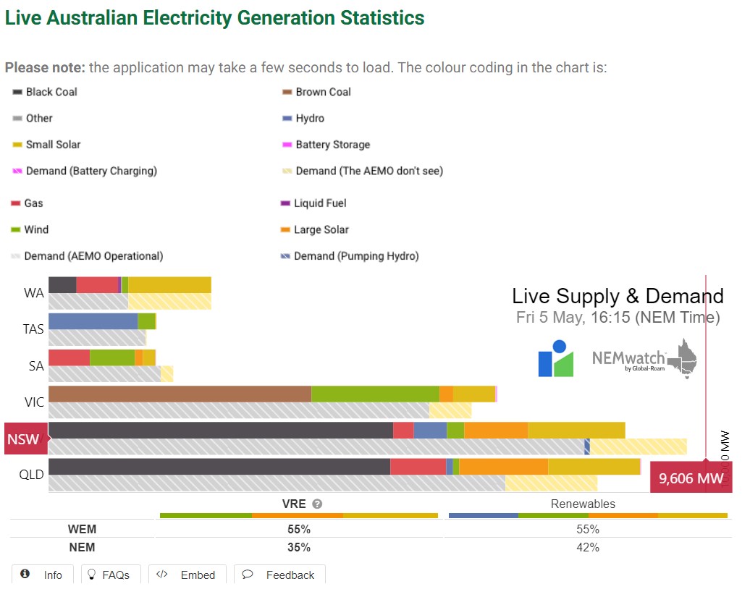Click the brown coal segment in VIC bar

click(180, 394)
